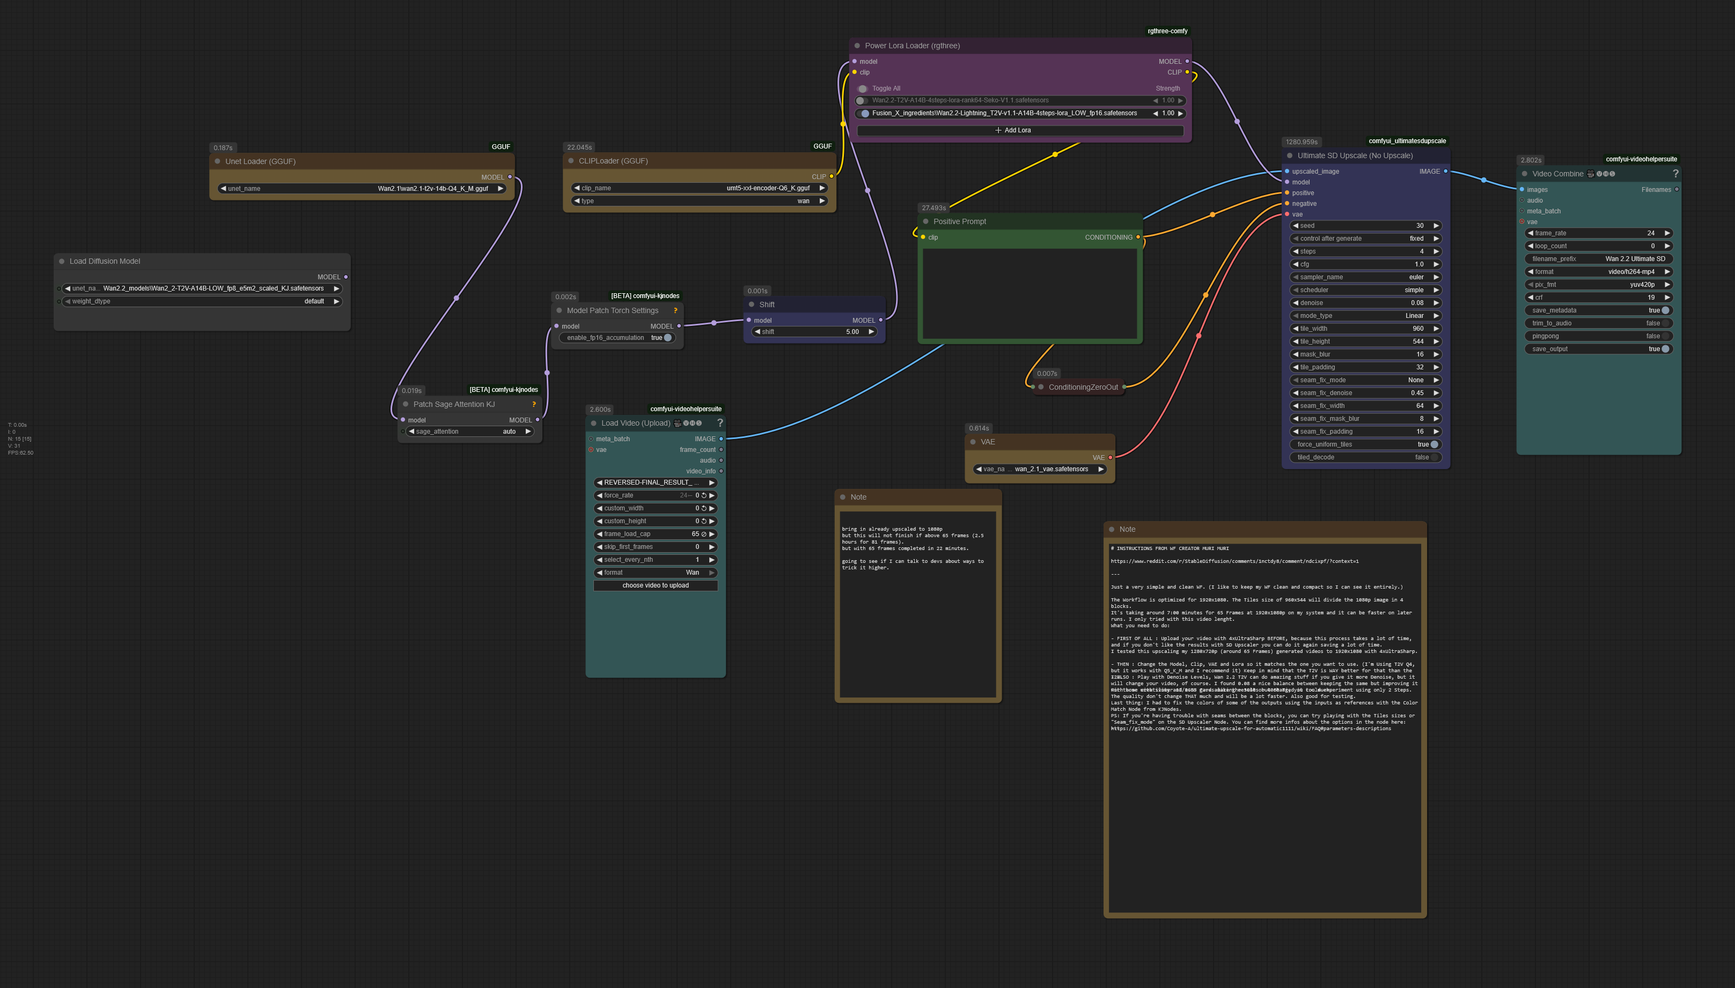Viewport: 1735px width, 988px height.
Task: Click the VHS badge icons beside Load Video title
Action: 692,423
